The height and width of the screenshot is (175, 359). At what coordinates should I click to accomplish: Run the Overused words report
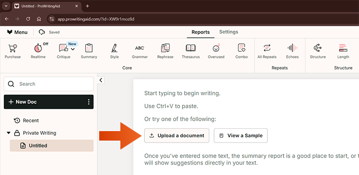(x=216, y=51)
